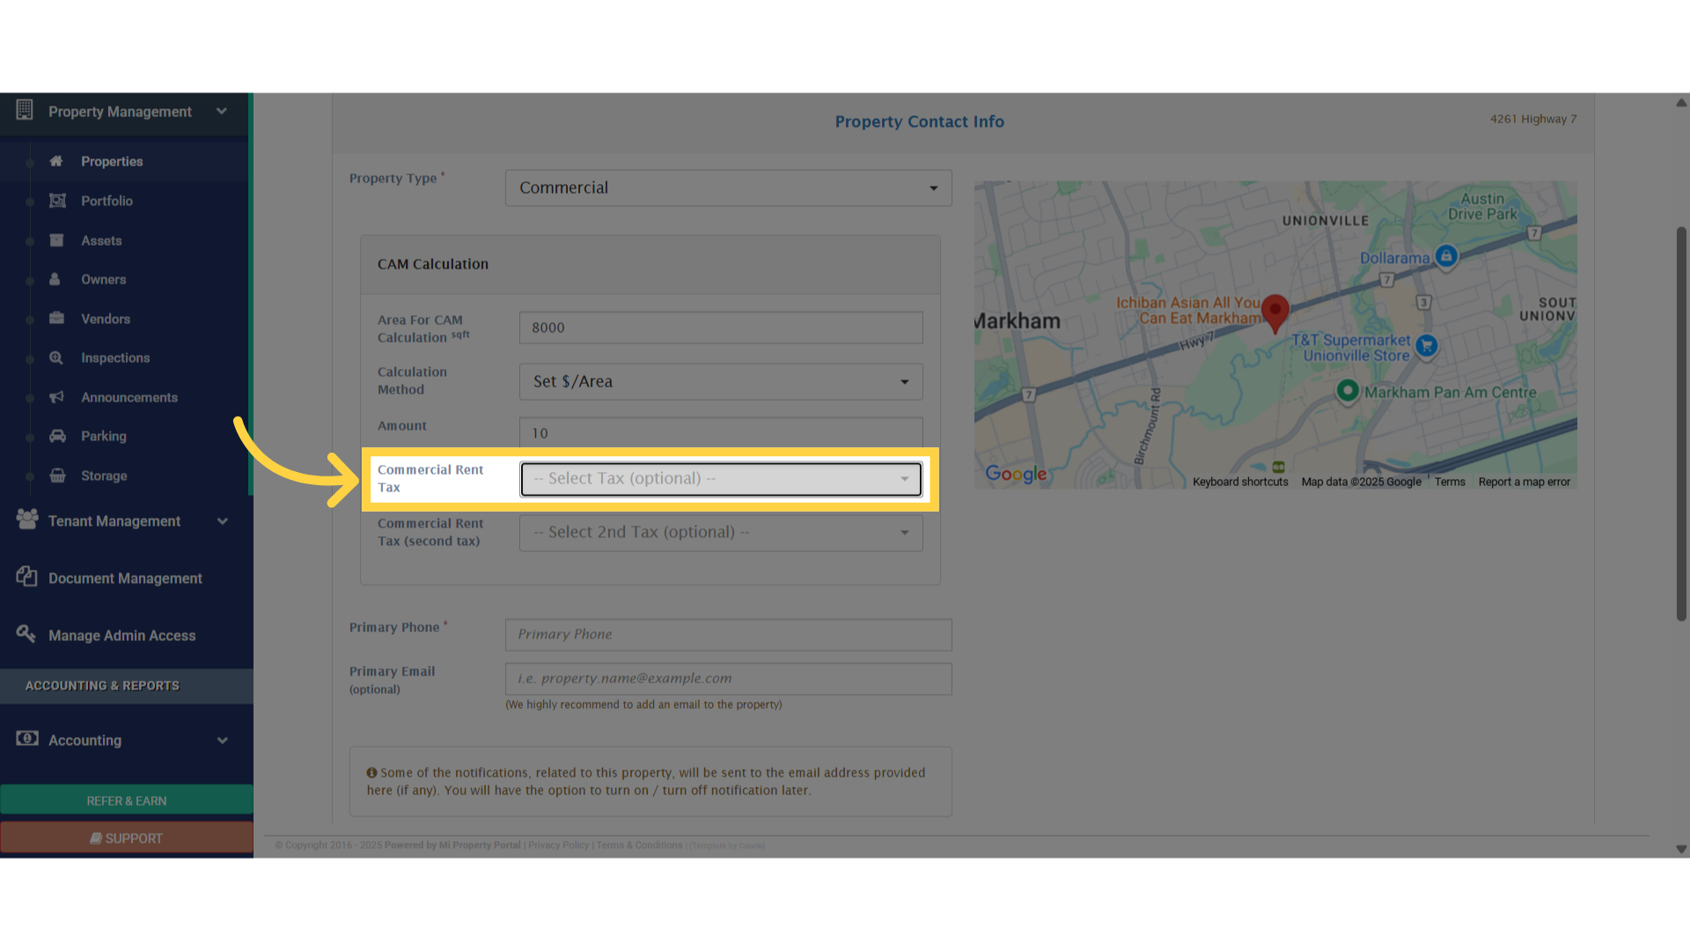The width and height of the screenshot is (1690, 951).
Task: Select the Document Management icon
Action: click(x=26, y=577)
